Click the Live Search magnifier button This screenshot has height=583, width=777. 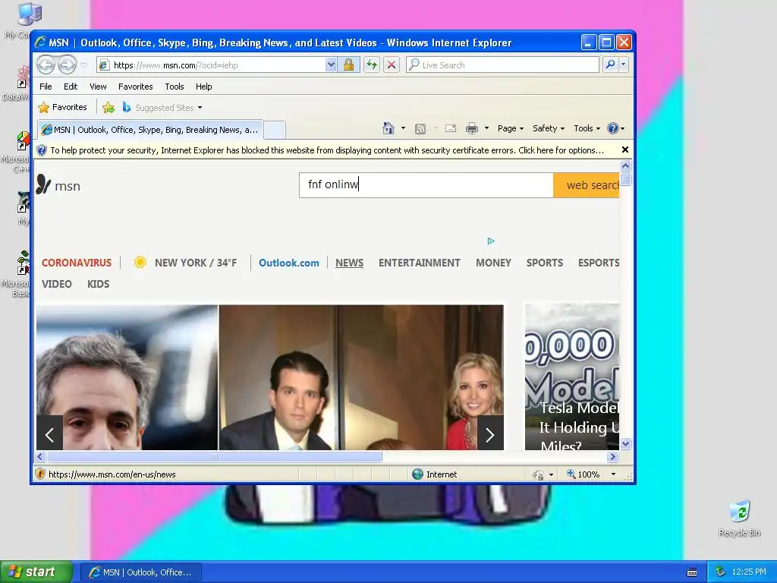(611, 65)
